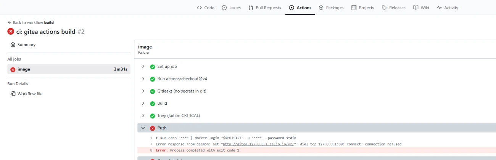Screen dimensions: 496x160
Task: Click the red failed status icon by run title
Action: click(x=11, y=32)
